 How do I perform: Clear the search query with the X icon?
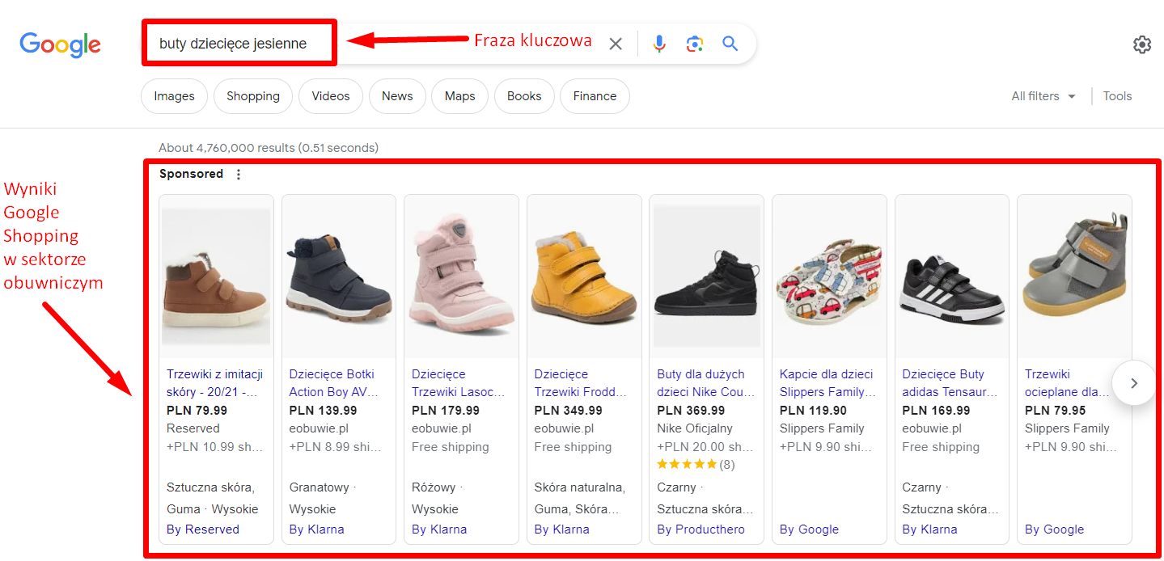[x=616, y=44]
